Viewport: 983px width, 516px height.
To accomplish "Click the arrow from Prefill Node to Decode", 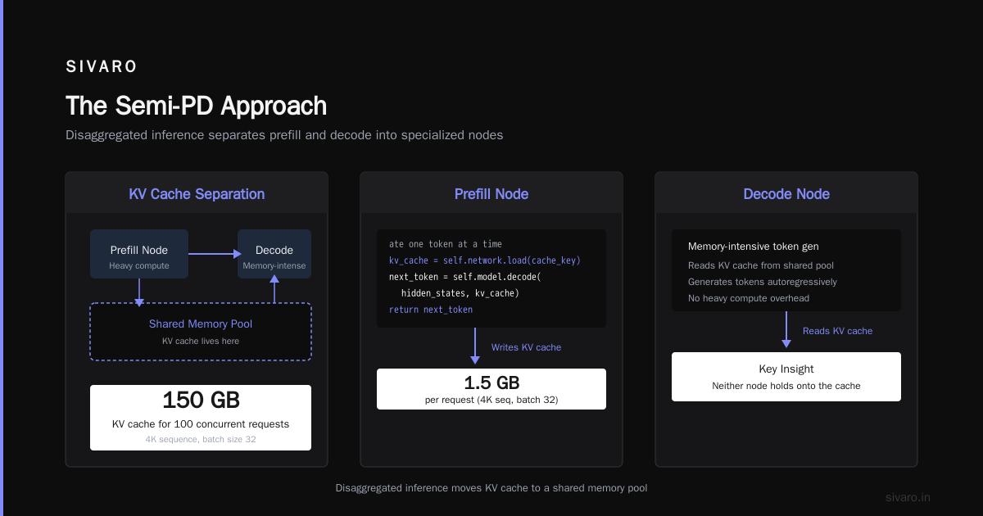I will 213,254.
